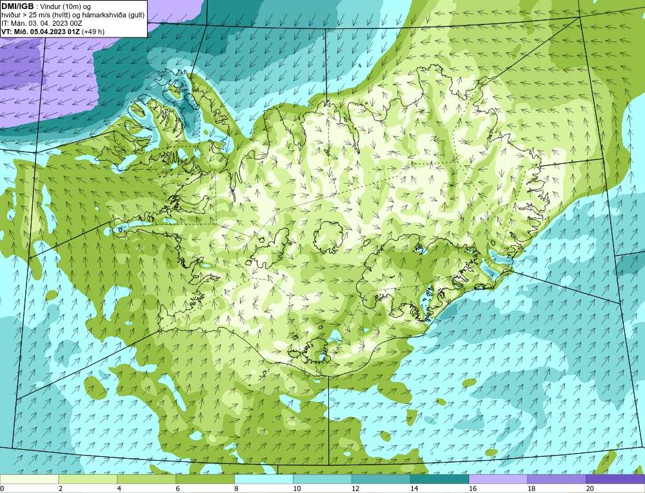Pick the medium green 4–6 m/s legend swatch

146,479
